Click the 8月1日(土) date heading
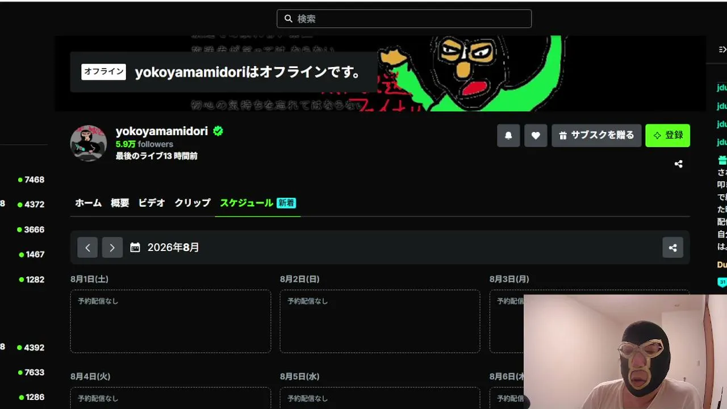This screenshot has height=409, width=727. (89, 279)
